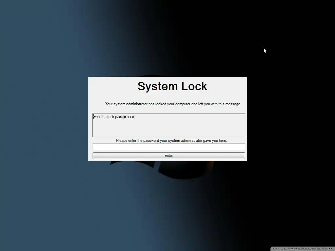This screenshot has width=335, height=251.
Task: Focus the empty password input field
Action: (x=168, y=147)
